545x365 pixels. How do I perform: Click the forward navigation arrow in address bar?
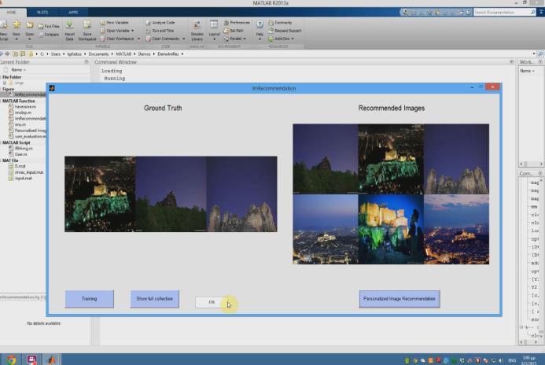point(7,53)
